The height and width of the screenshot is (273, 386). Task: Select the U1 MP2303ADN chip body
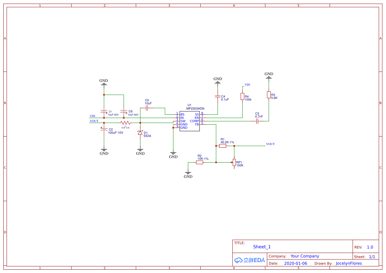click(189, 121)
